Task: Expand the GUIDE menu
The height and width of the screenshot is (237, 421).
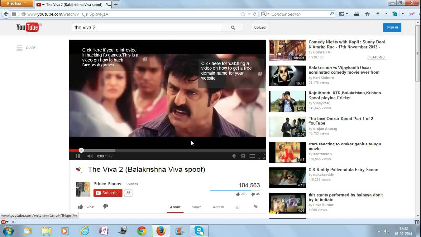Action: [26, 48]
